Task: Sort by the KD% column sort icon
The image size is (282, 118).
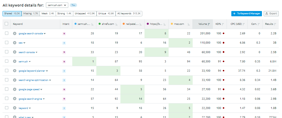Action: coord(223,24)
